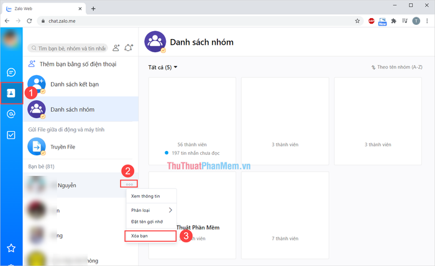
Task: Open a new browser tab with plus
Action: pyautogui.click(x=93, y=9)
